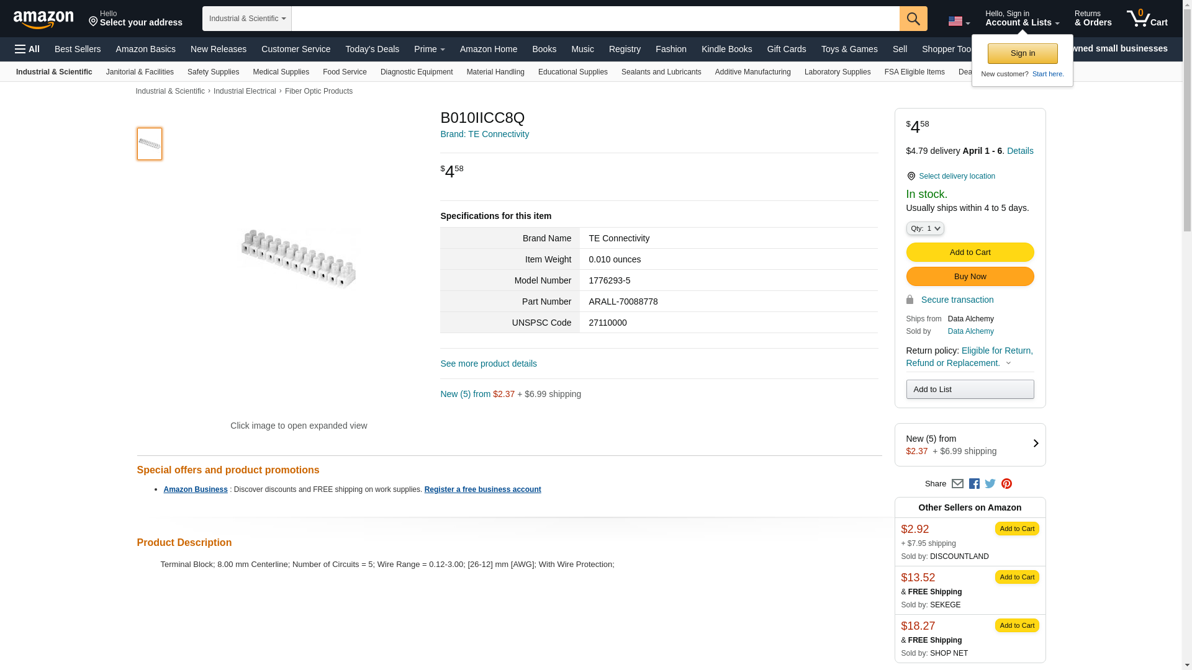Open the quantity dropdown
Screen dimensions: 1192x670
(924, 228)
